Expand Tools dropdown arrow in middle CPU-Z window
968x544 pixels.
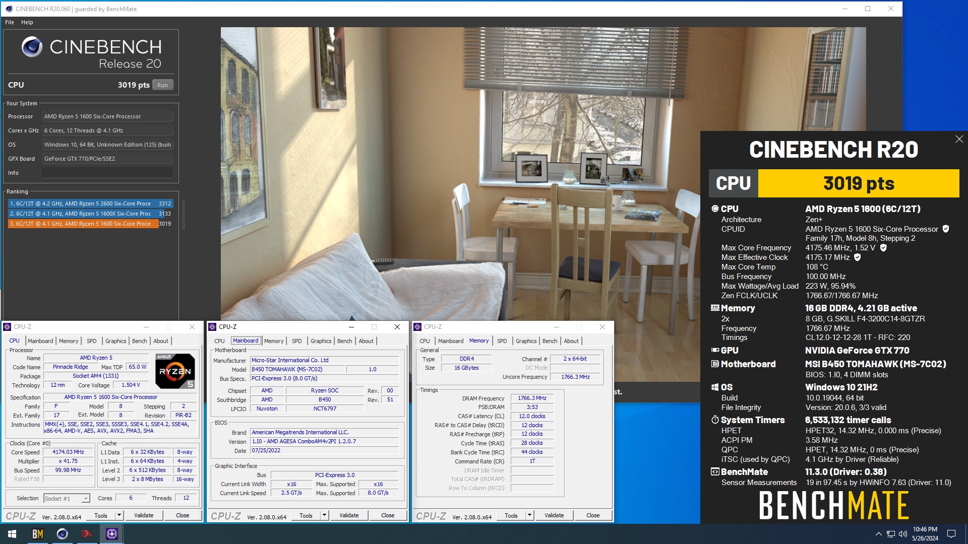pos(325,515)
